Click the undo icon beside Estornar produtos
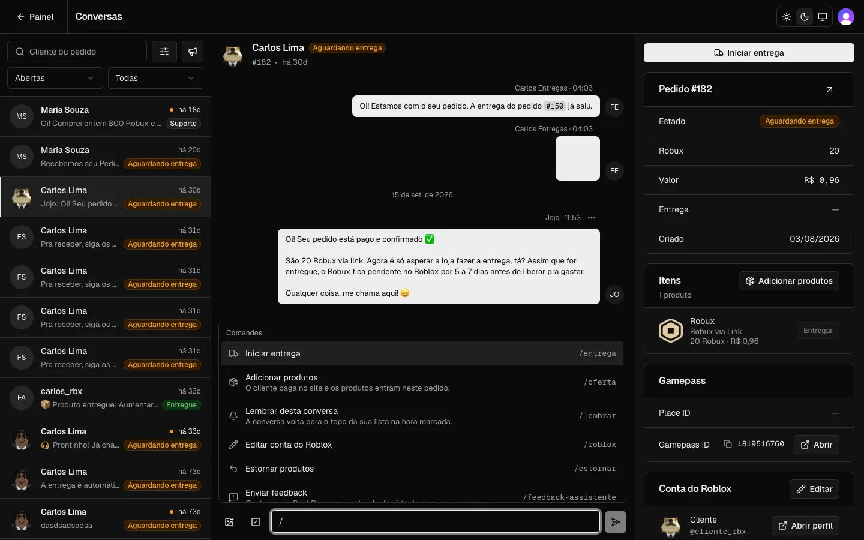Viewport: 864px width, 540px height. [233, 469]
